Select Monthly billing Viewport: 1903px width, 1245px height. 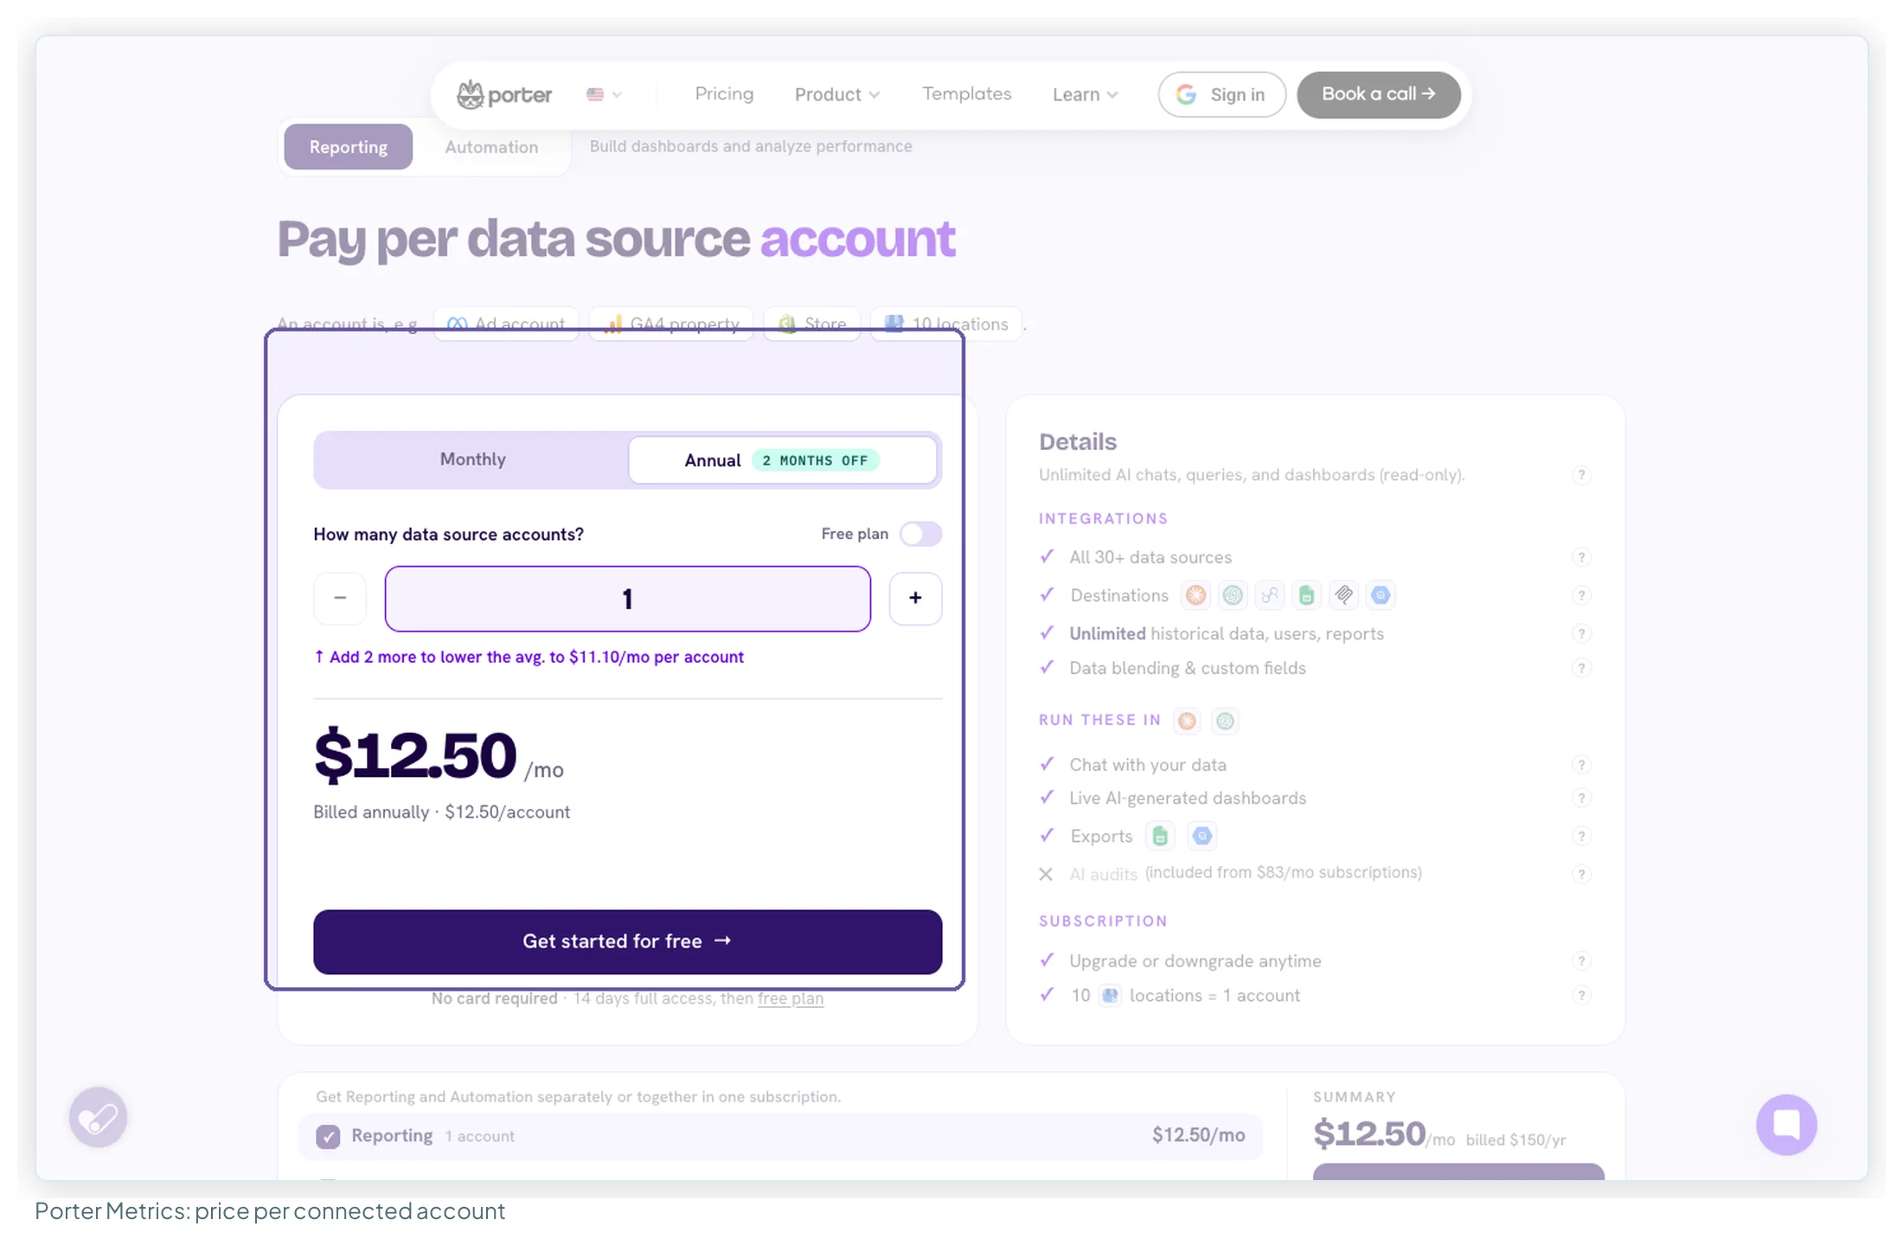[x=472, y=459]
